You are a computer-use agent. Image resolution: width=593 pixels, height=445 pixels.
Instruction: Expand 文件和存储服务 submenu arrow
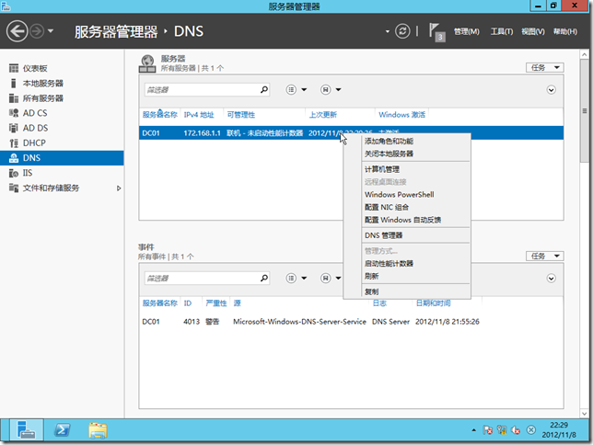pyautogui.click(x=119, y=188)
